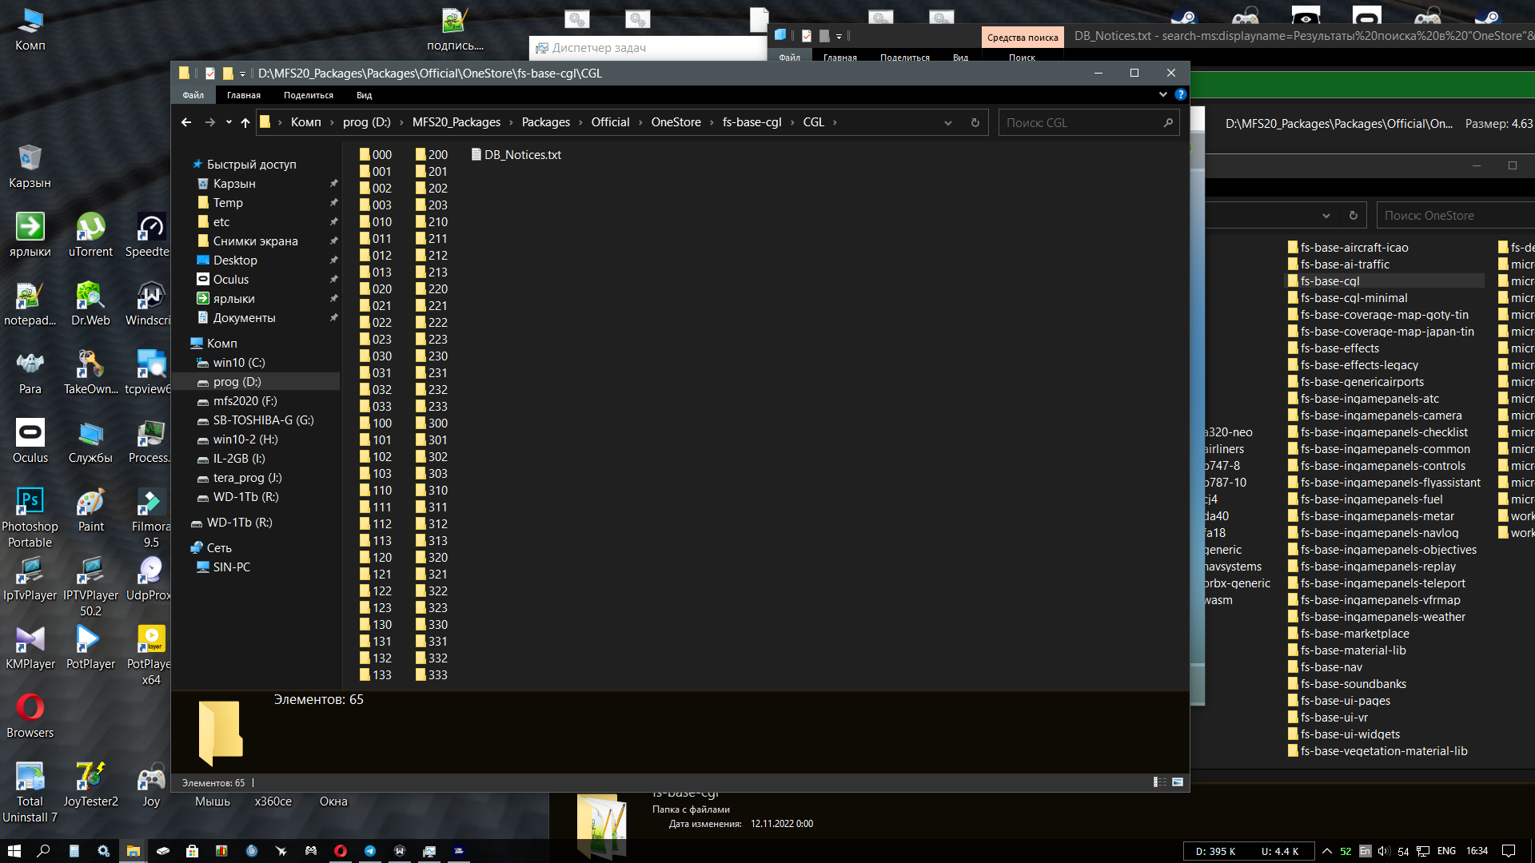Click Файл menu in Explorer ribbon
Image resolution: width=1535 pixels, height=863 pixels.
[194, 95]
